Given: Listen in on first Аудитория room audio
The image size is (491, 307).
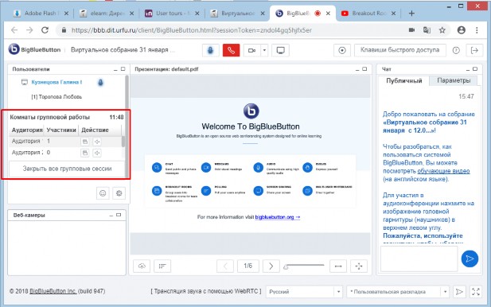Looking at the screenshot, I should tap(97, 142).
